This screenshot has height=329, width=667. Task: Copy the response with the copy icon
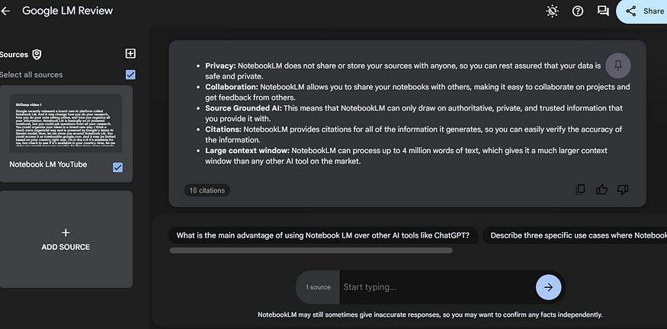[580, 190]
